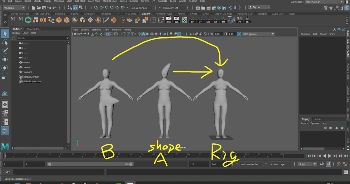Screen dimensions: 350x184
Task: Select woman2 in the Outliner
Action: coord(28,72)
